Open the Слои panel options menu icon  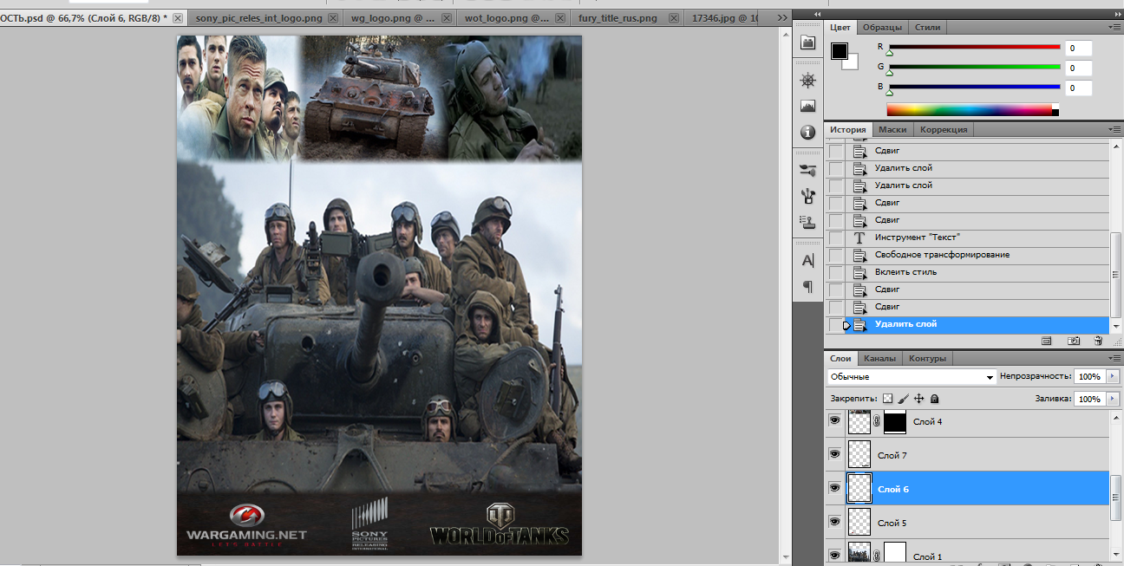click(x=1114, y=358)
